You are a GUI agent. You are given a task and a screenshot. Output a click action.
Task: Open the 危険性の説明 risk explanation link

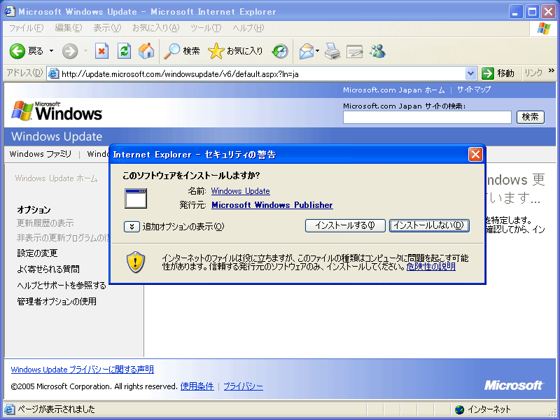pos(430,267)
